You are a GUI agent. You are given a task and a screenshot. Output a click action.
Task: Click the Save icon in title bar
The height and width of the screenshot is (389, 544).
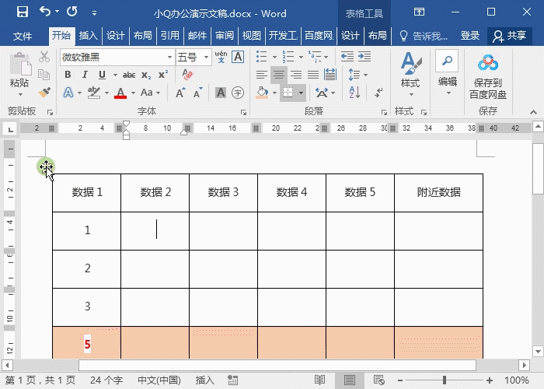pyautogui.click(x=23, y=12)
